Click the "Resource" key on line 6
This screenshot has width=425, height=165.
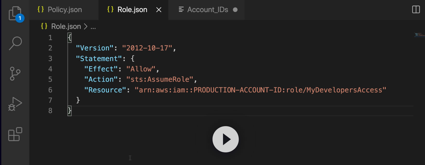[x=105, y=90]
